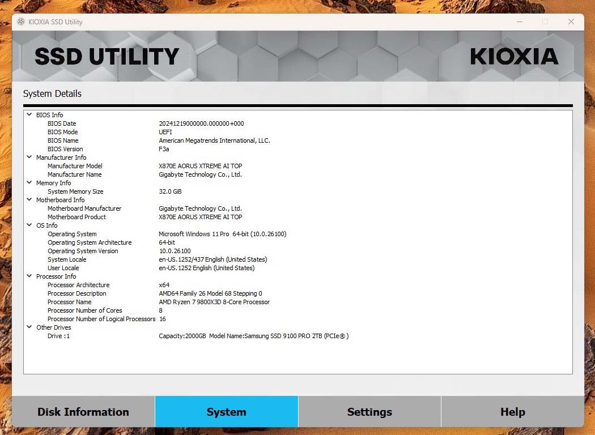595x435 pixels.
Task: Collapse the Memory Info chevron
Action: [x=29, y=182]
